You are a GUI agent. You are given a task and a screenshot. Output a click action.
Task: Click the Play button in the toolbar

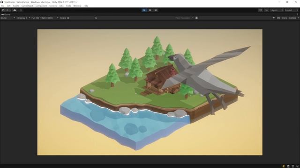(x=144, y=10)
